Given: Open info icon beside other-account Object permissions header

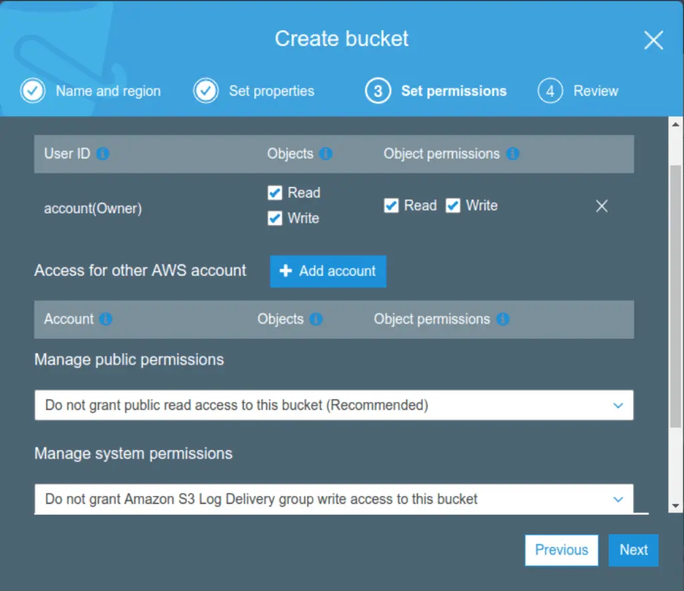Looking at the screenshot, I should pos(503,319).
